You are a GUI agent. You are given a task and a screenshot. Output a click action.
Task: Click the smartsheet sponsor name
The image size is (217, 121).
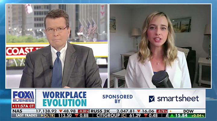tap(178, 99)
